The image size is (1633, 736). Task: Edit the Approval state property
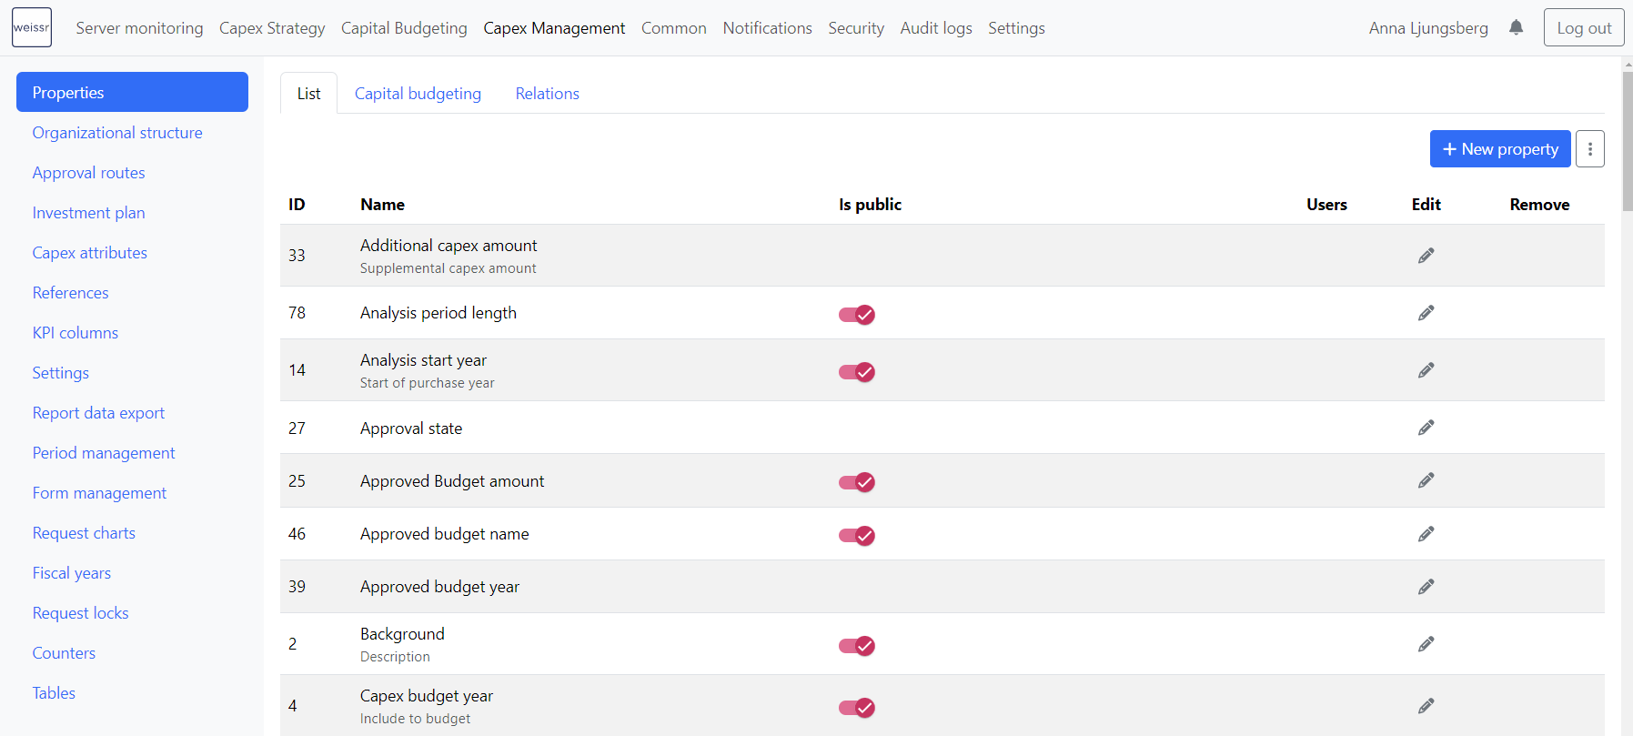1426,428
